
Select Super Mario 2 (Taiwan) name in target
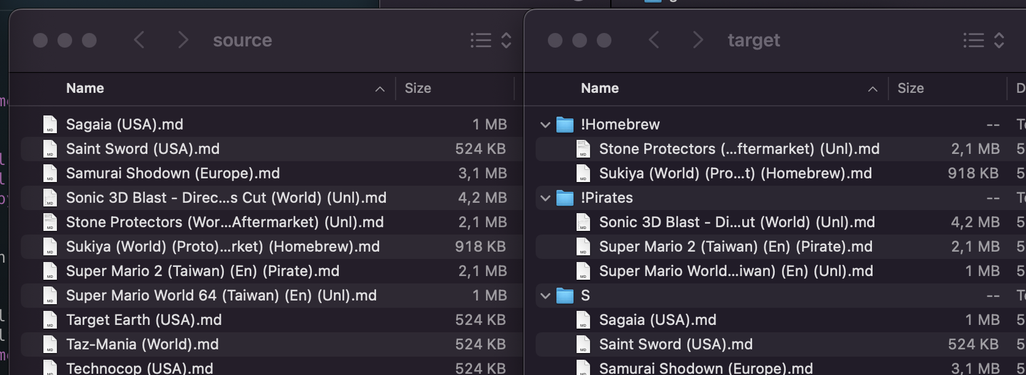coord(736,247)
